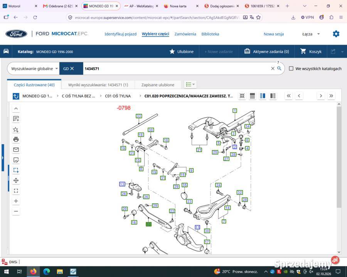Image resolution: width=347 pixels, height=277 pixels.
Task: Click the search input field with 1434571
Action: tap(176, 68)
